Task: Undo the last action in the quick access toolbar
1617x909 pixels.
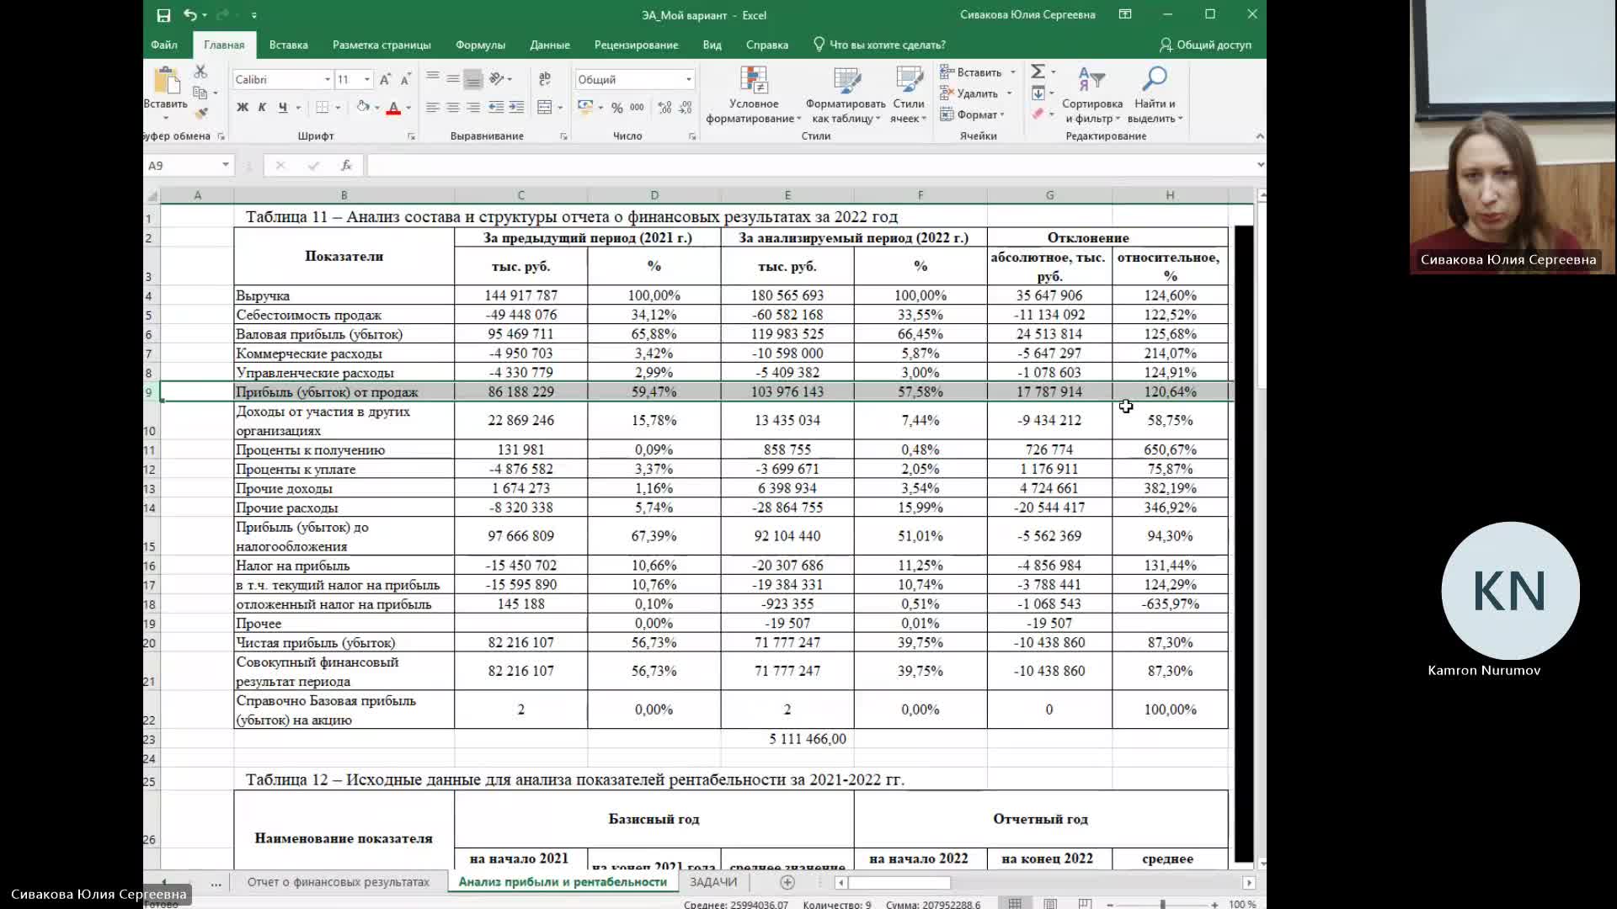Action: click(190, 15)
